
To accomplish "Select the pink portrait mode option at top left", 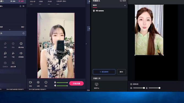I will click(21, 1).
